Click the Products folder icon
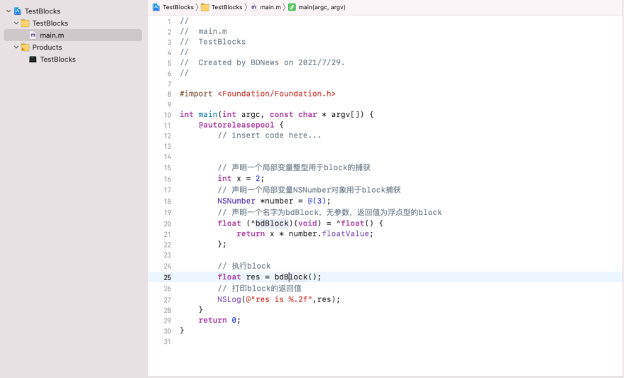Screen dimensions: 624x378 point(25,48)
